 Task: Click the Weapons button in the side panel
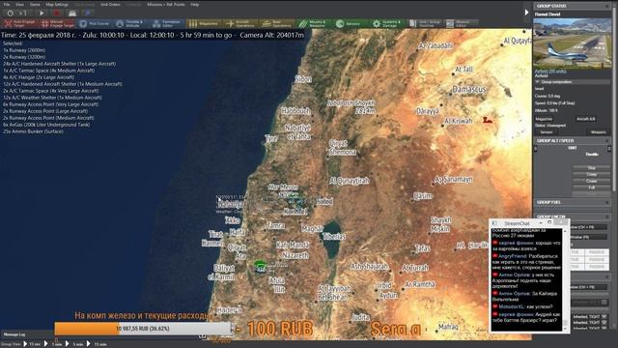(x=598, y=132)
